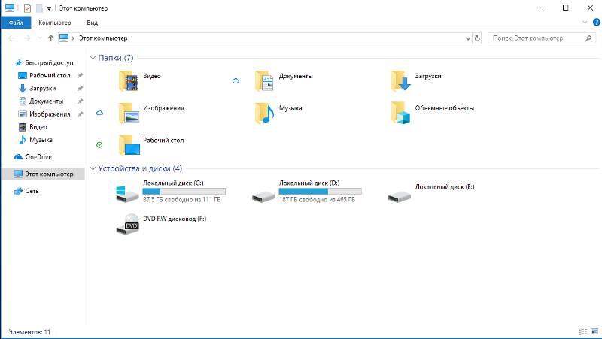Open the Вид ribbon tab
This screenshot has width=602, height=339.
click(x=92, y=23)
